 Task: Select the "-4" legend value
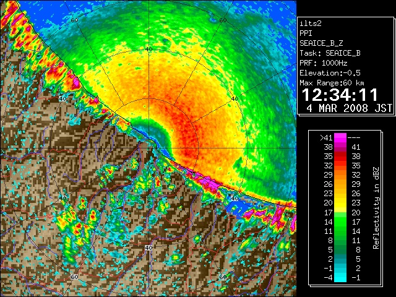point(328,278)
